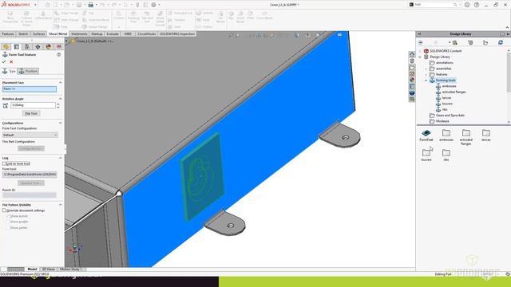The width and height of the screenshot is (511, 287).
Task: Open the Features ribbon tab
Action: pyautogui.click(x=8, y=33)
